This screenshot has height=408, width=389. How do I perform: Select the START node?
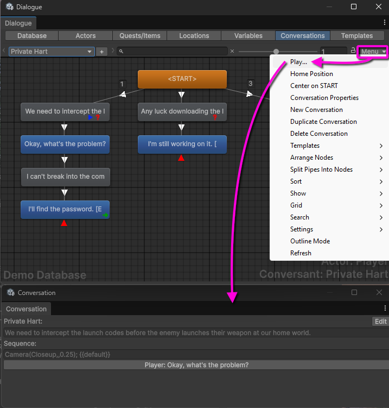point(182,79)
